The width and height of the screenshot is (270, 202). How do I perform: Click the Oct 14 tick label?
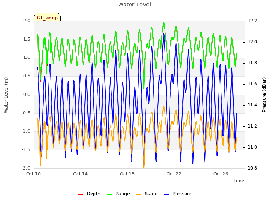(x=80, y=174)
